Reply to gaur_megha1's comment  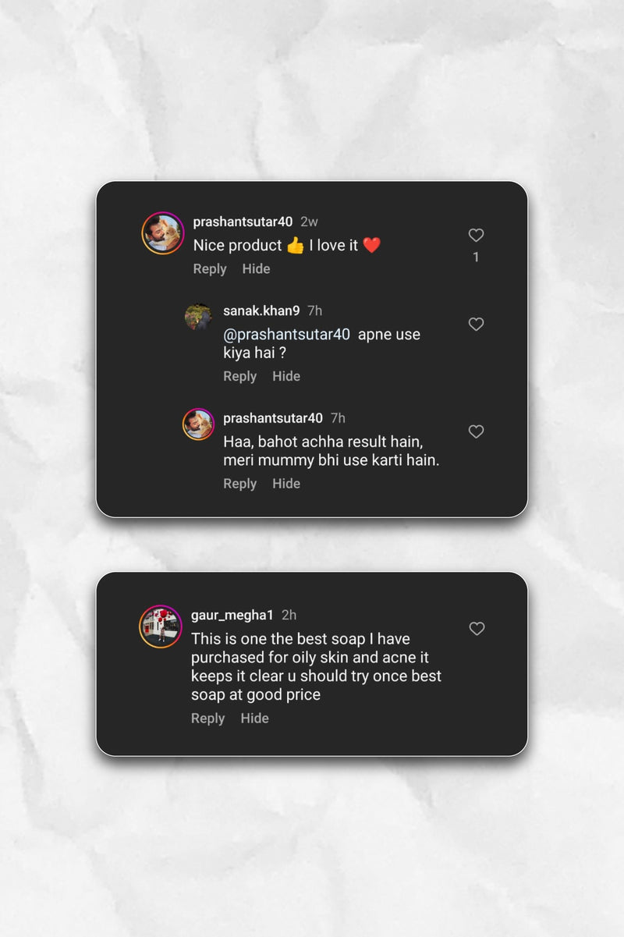pos(207,719)
